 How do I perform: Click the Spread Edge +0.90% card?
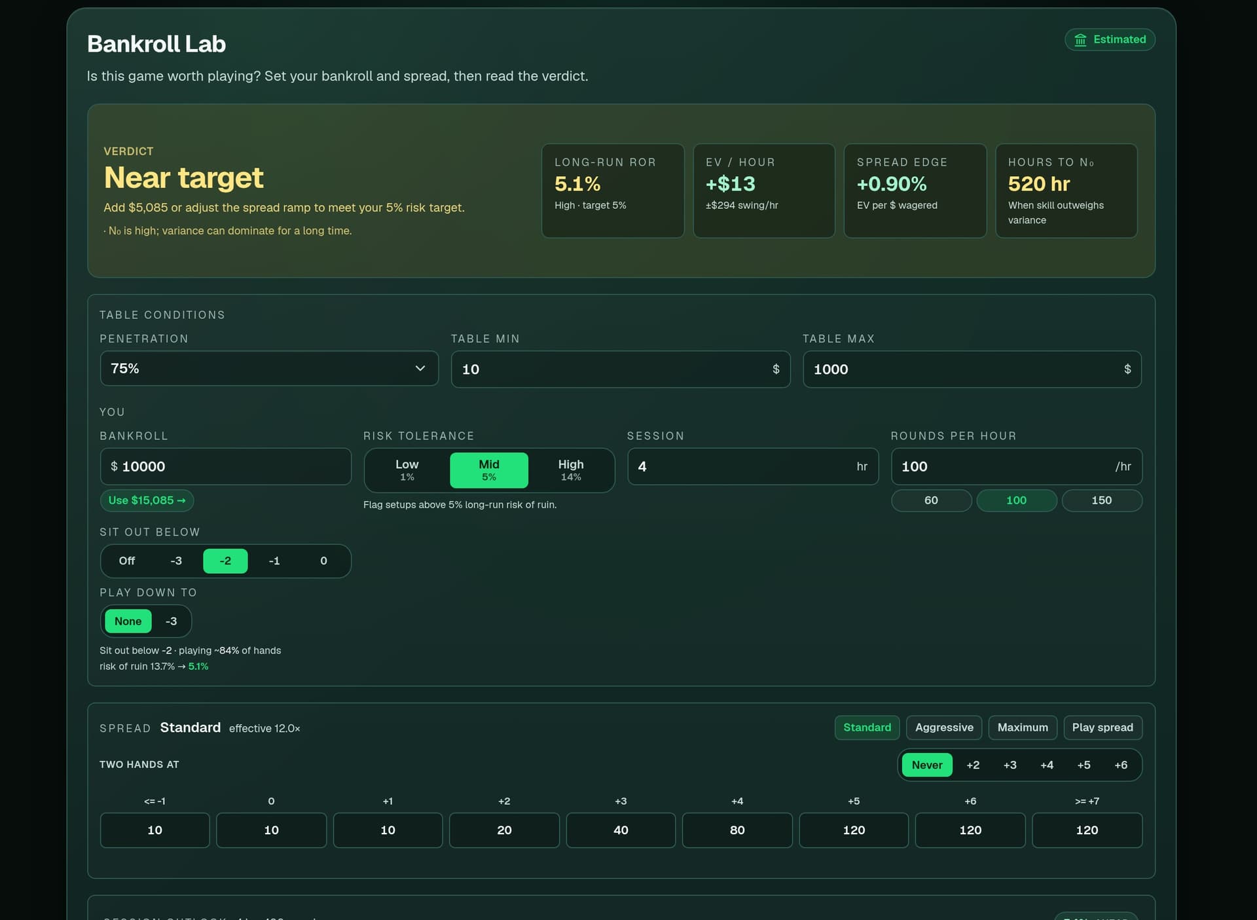(x=915, y=191)
